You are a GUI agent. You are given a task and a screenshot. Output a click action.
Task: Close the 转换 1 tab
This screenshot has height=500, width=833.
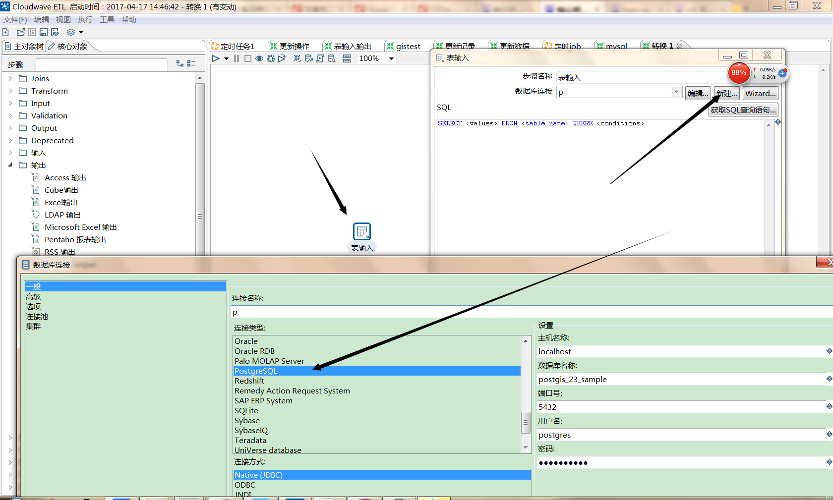tap(680, 46)
